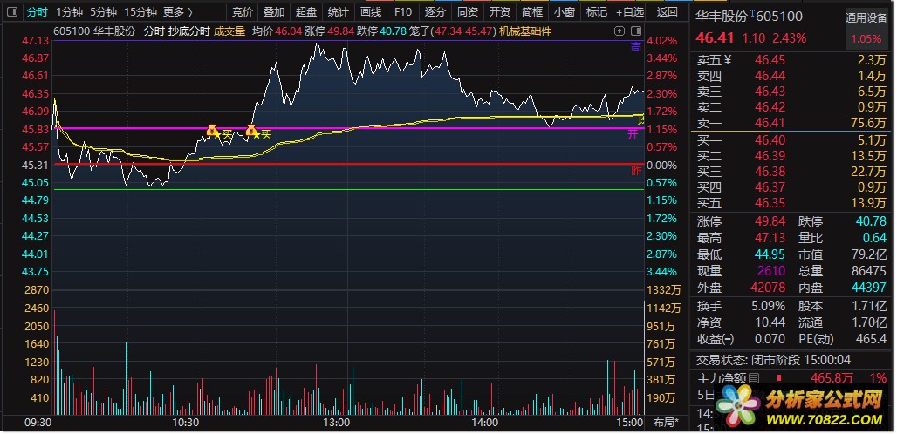Click the ¥ symbol next to 卖五
897x434 pixels.
(x=728, y=59)
